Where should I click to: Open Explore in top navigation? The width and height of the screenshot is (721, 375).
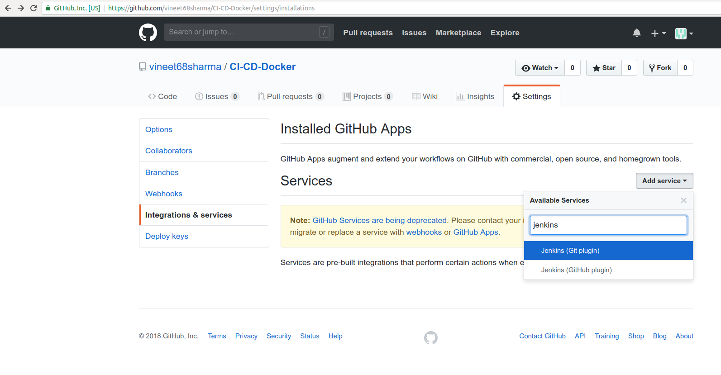[x=505, y=33]
